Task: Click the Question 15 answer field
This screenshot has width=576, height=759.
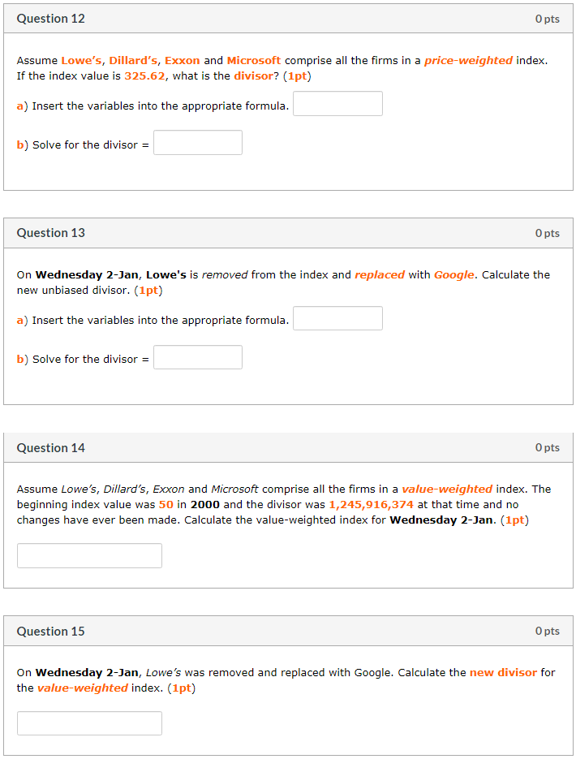Action: click(x=89, y=723)
